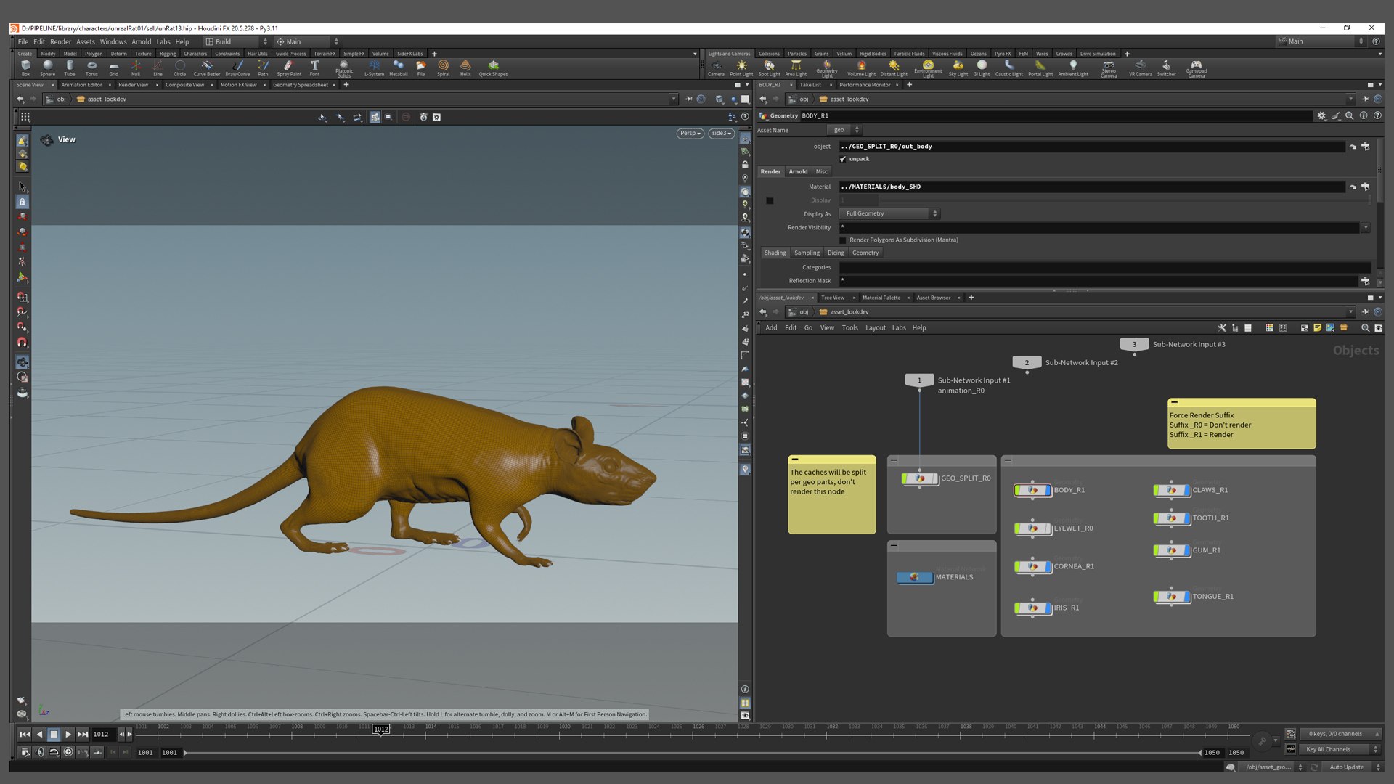
Task: Click the Material path field ../MATERIALS/body_SHD
Action: click(x=1092, y=187)
